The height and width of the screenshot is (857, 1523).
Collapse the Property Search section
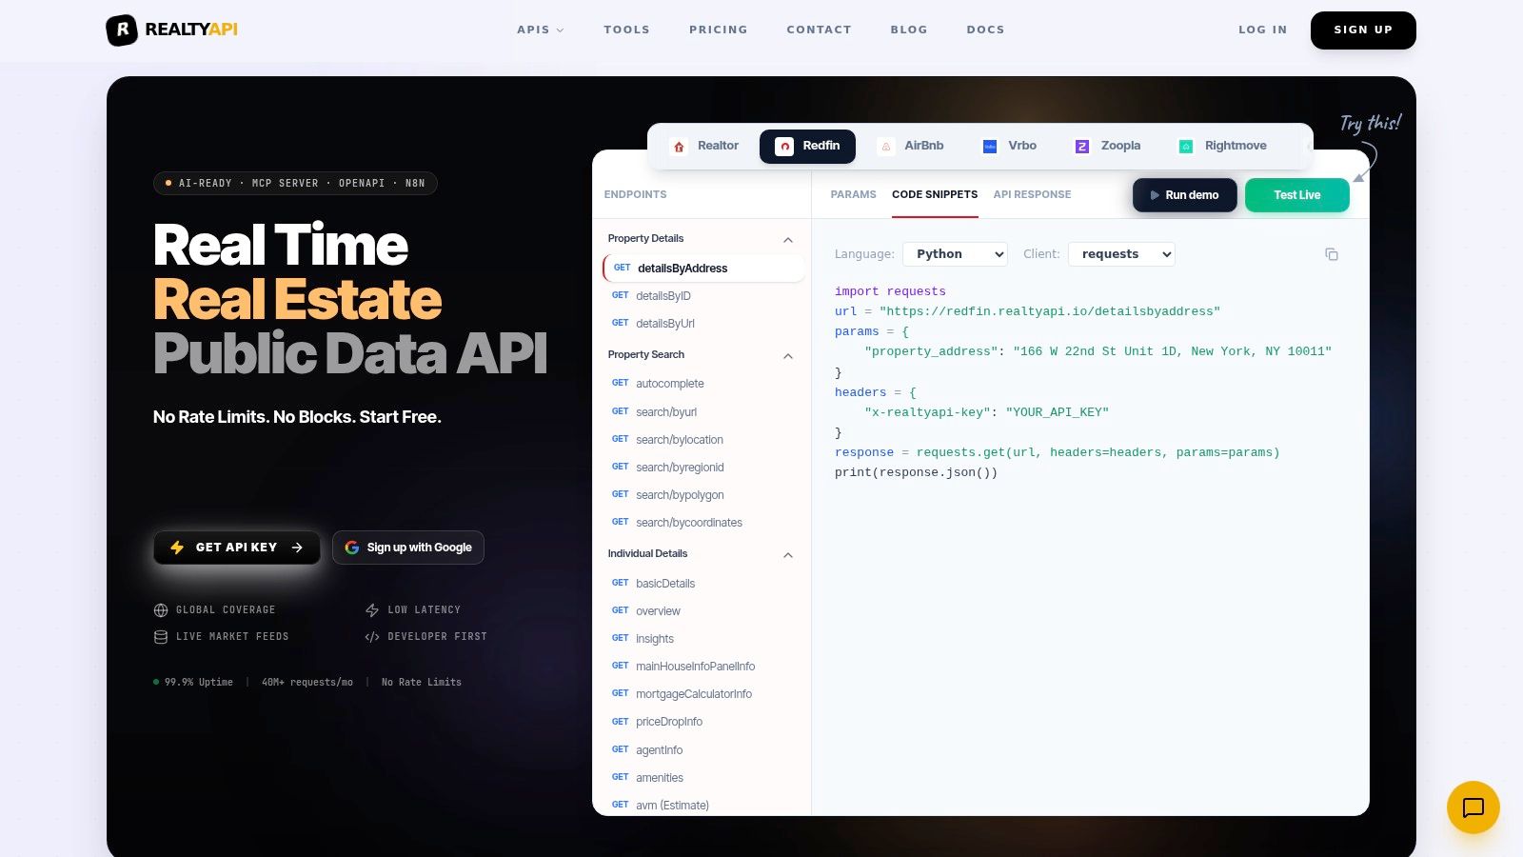click(x=701, y=355)
